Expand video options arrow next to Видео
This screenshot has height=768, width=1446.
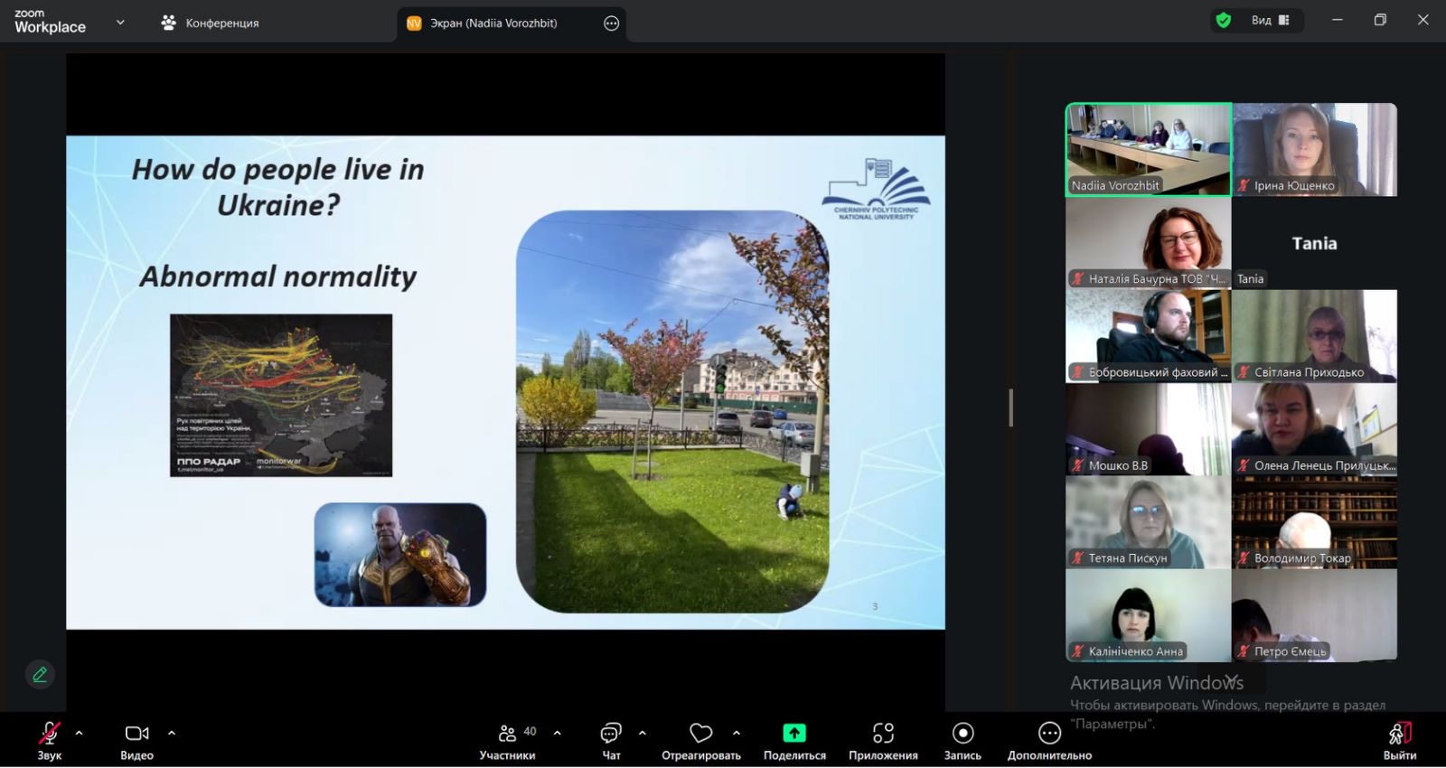tap(172, 733)
